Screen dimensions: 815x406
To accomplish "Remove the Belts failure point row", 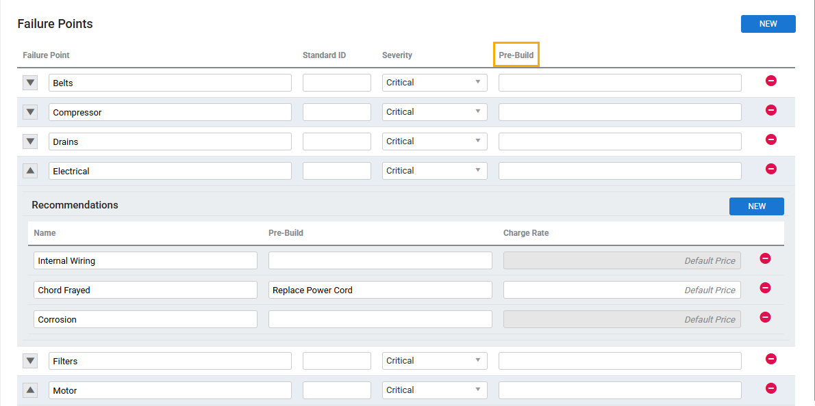I will click(x=770, y=81).
